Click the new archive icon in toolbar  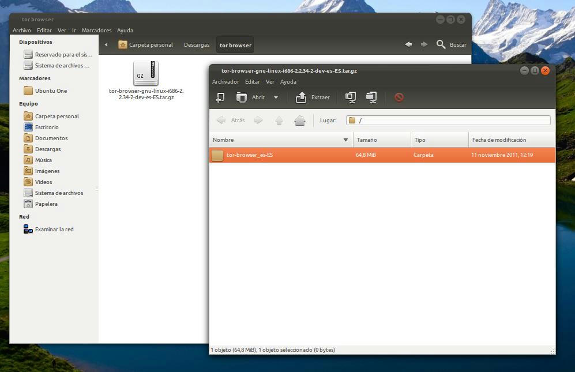point(220,97)
